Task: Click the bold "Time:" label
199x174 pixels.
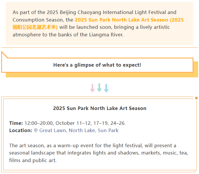Action: click(x=16, y=123)
